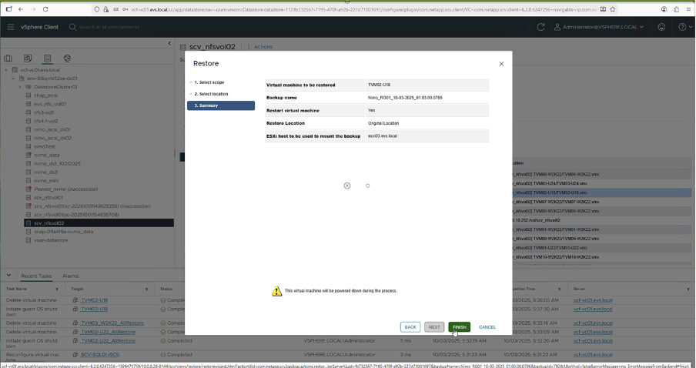Open browser extensions icon
Screen dimensions: 696x368
tap(676, 9)
